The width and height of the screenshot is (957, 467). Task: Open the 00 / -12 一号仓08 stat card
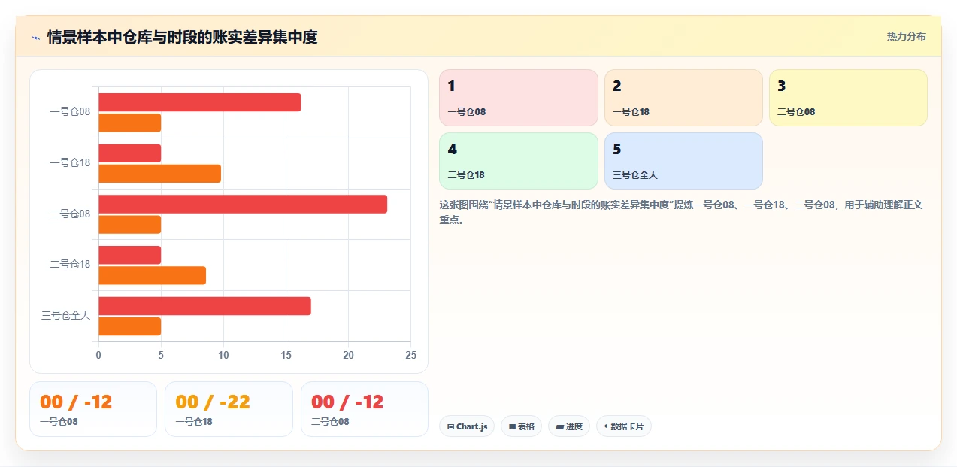pyautogui.click(x=93, y=409)
